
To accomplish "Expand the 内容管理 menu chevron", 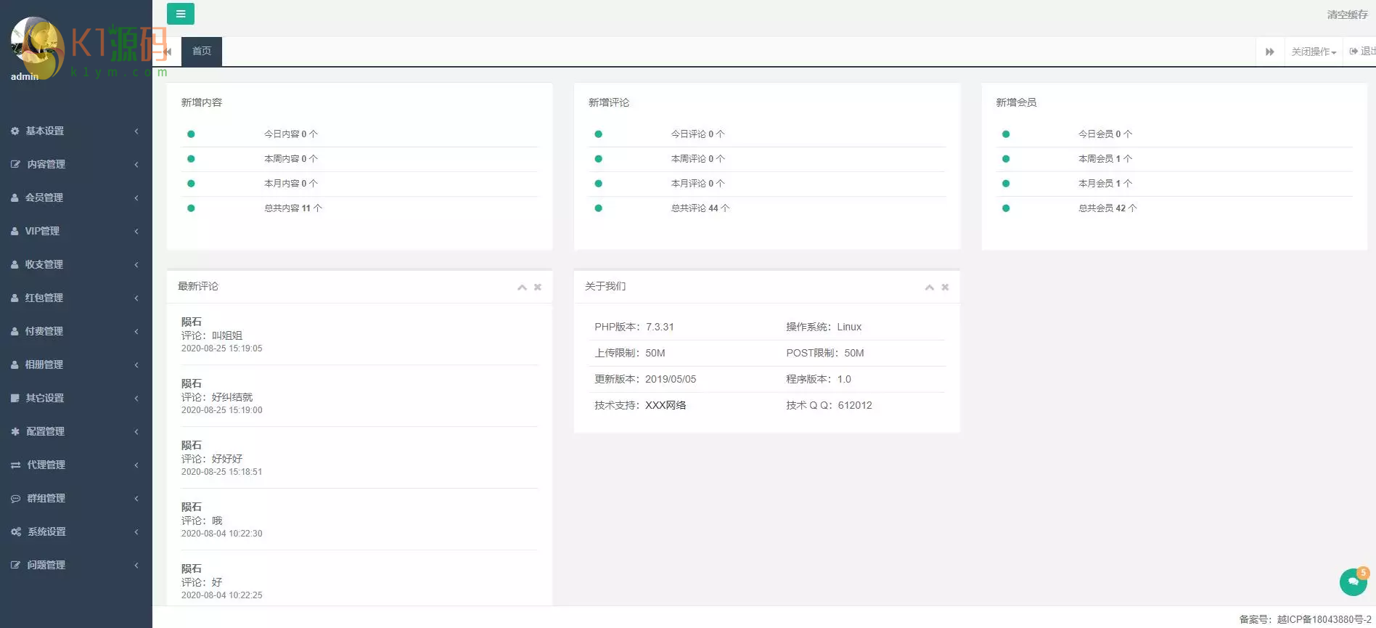I will click(x=136, y=164).
